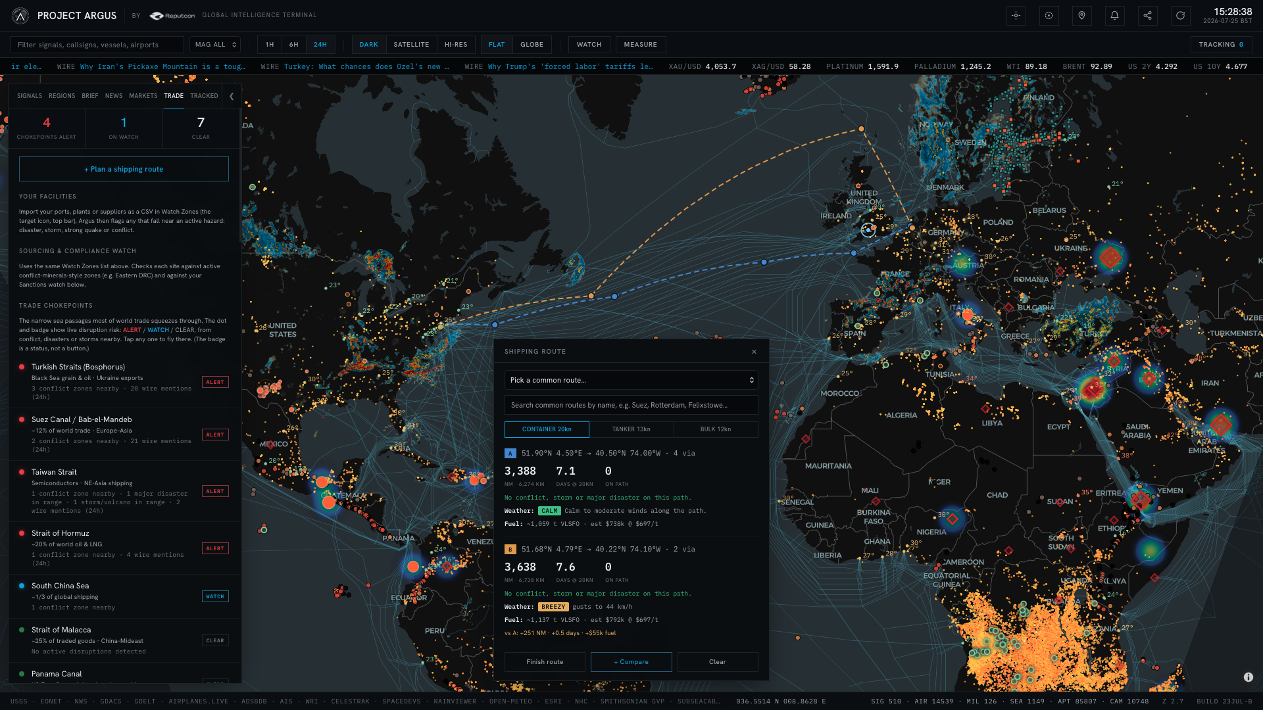
Task: Select the Strait of Hormuz chokepoint
Action: click(x=124, y=548)
